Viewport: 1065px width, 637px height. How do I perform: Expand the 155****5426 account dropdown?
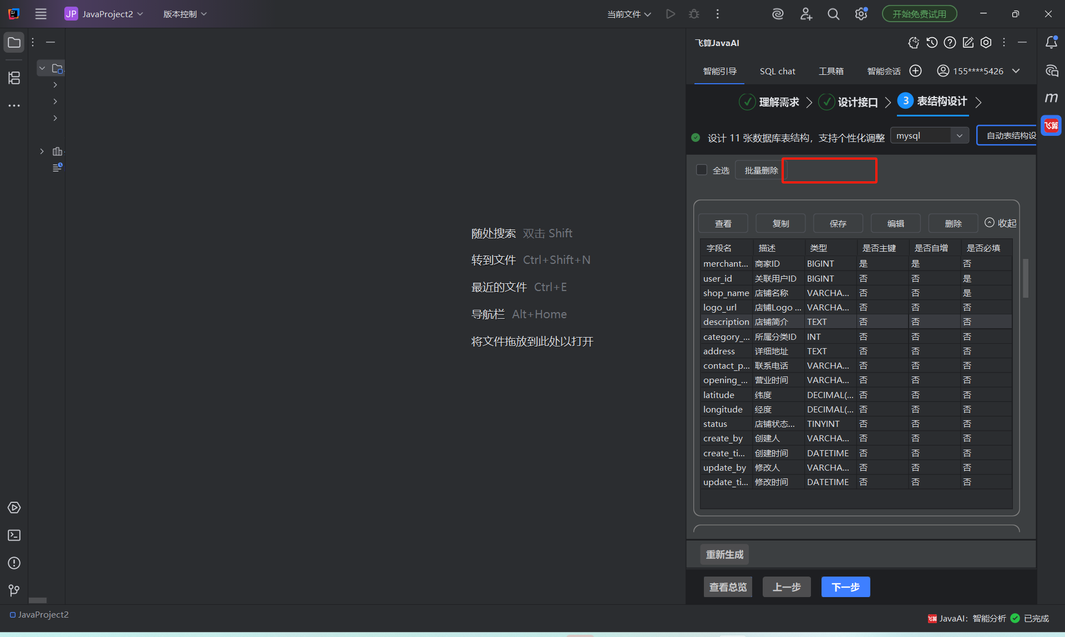pos(1016,71)
